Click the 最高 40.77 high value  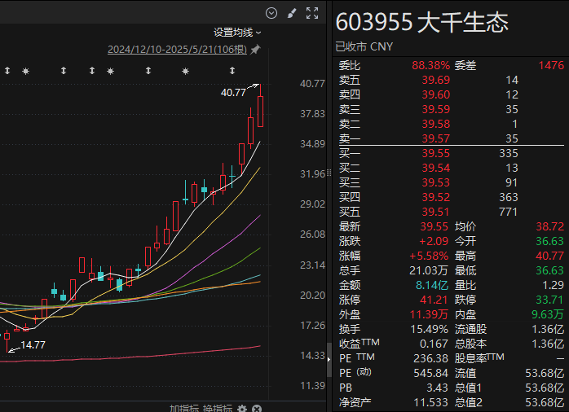550,256
